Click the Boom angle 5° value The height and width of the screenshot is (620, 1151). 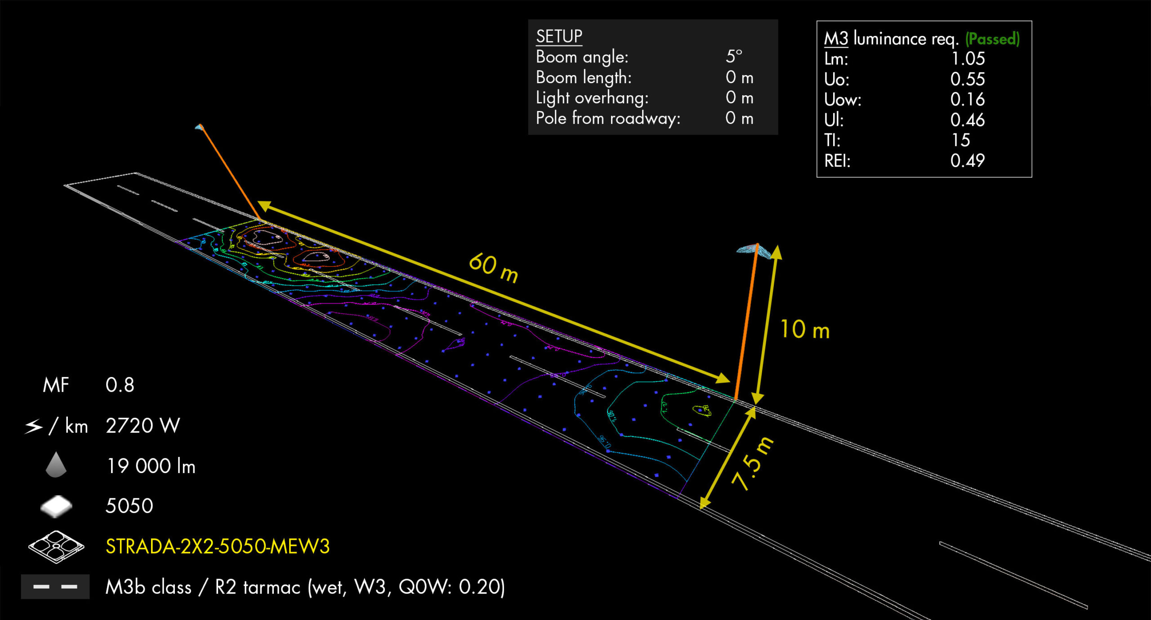click(733, 57)
